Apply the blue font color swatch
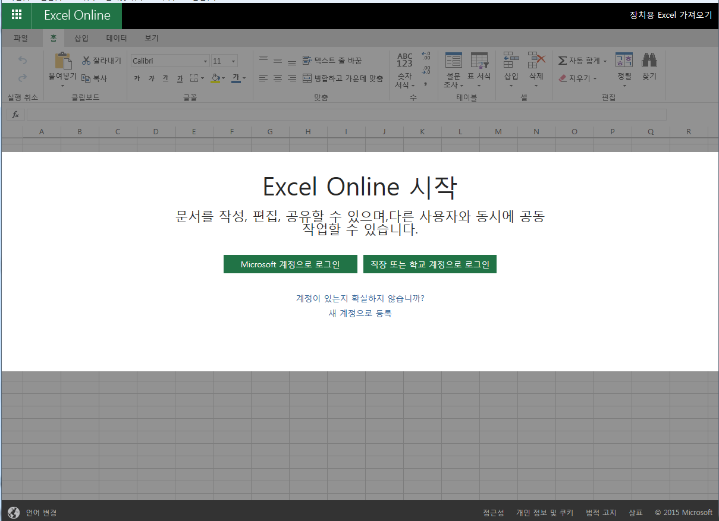The width and height of the screenshot is (719, 521). [x=236, y=78]
